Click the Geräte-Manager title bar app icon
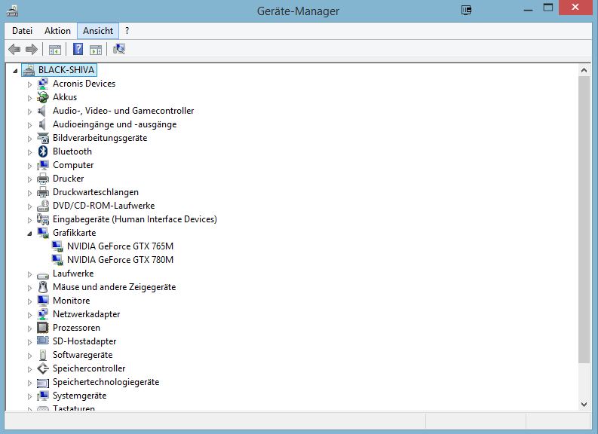Image resolution: width=598 pixels, height=434 pixels. pos(12,11)
